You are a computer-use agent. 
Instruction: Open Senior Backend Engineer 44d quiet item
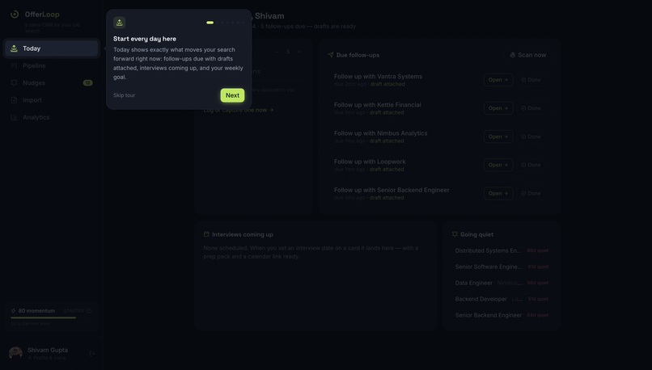coord(502,315)
